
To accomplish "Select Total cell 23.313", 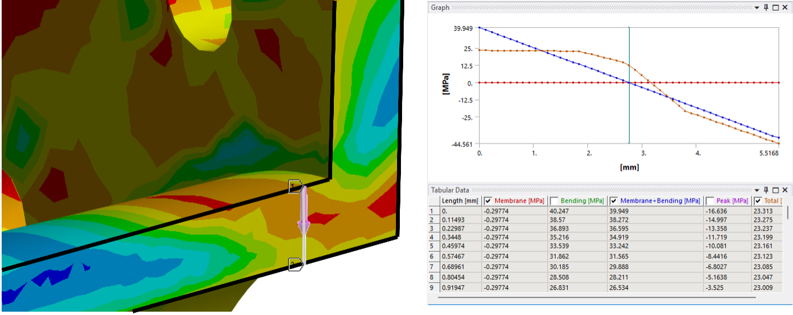I will pyautogui.click(x=767, y=211).
